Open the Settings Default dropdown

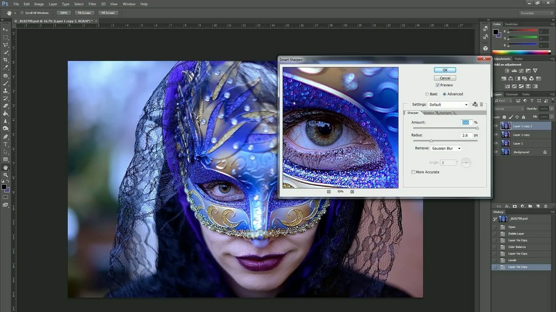[x=448, y=104]
